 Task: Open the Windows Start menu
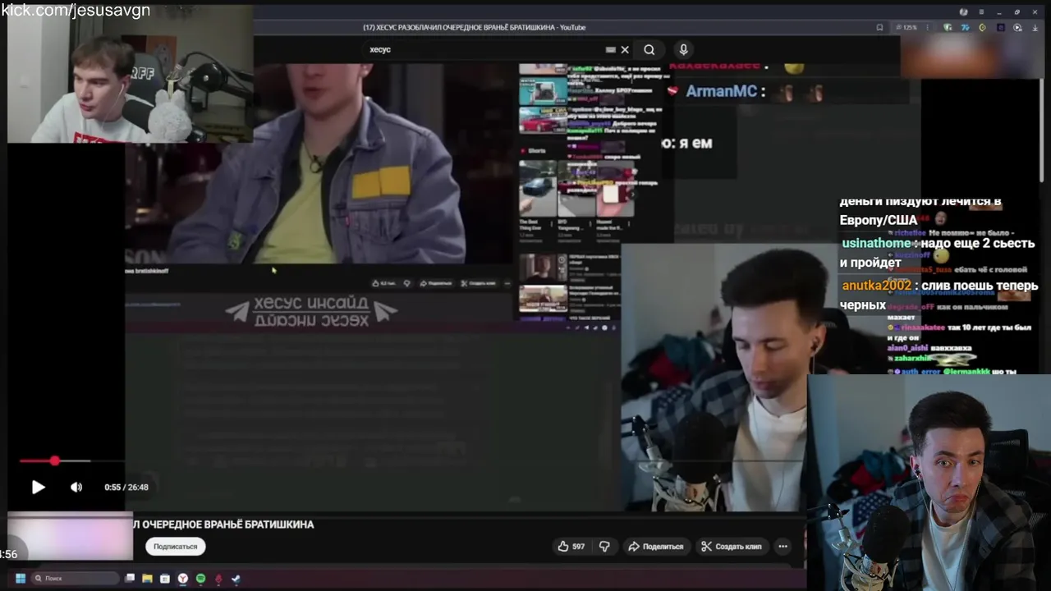21,579
